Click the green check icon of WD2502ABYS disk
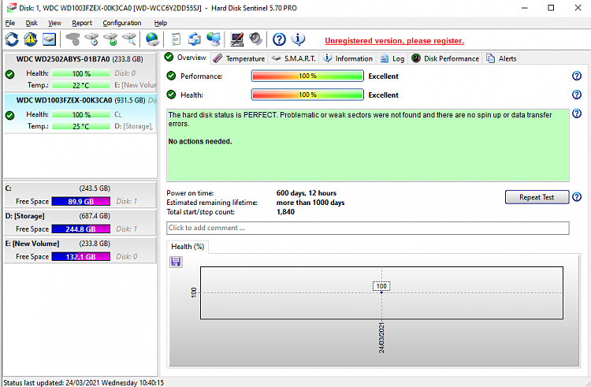This screenshot has height=387, width=591. click(10, 74)
